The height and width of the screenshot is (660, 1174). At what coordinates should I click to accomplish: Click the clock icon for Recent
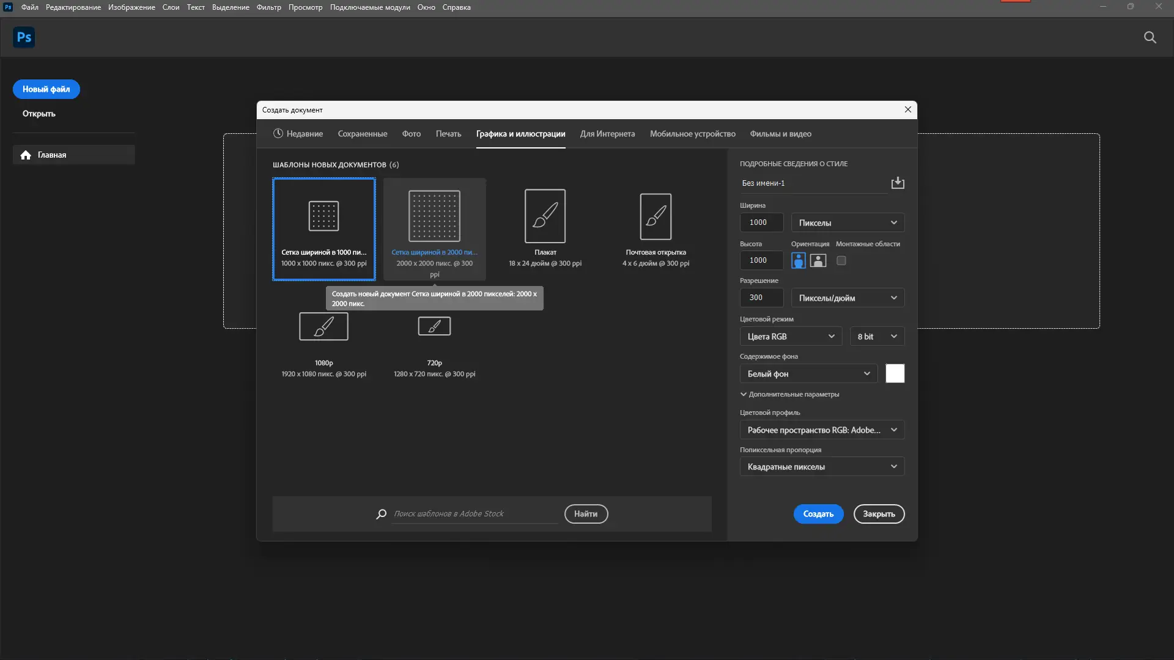(278, 134)
